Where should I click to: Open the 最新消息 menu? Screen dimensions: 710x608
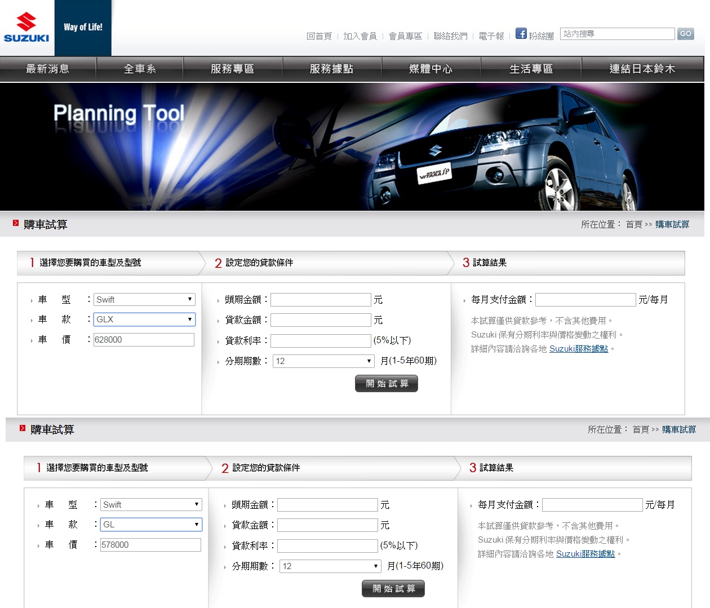[48, 69]
